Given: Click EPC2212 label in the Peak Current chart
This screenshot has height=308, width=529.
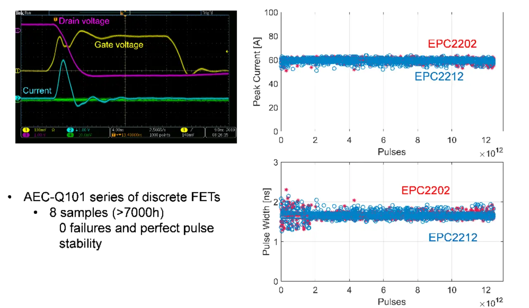Looking at the screenshot, I should pos(438,76).
